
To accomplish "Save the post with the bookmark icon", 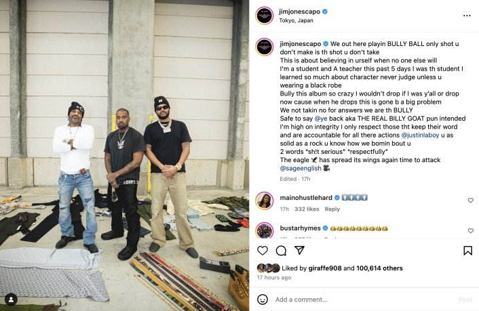I will click(467, 251).
